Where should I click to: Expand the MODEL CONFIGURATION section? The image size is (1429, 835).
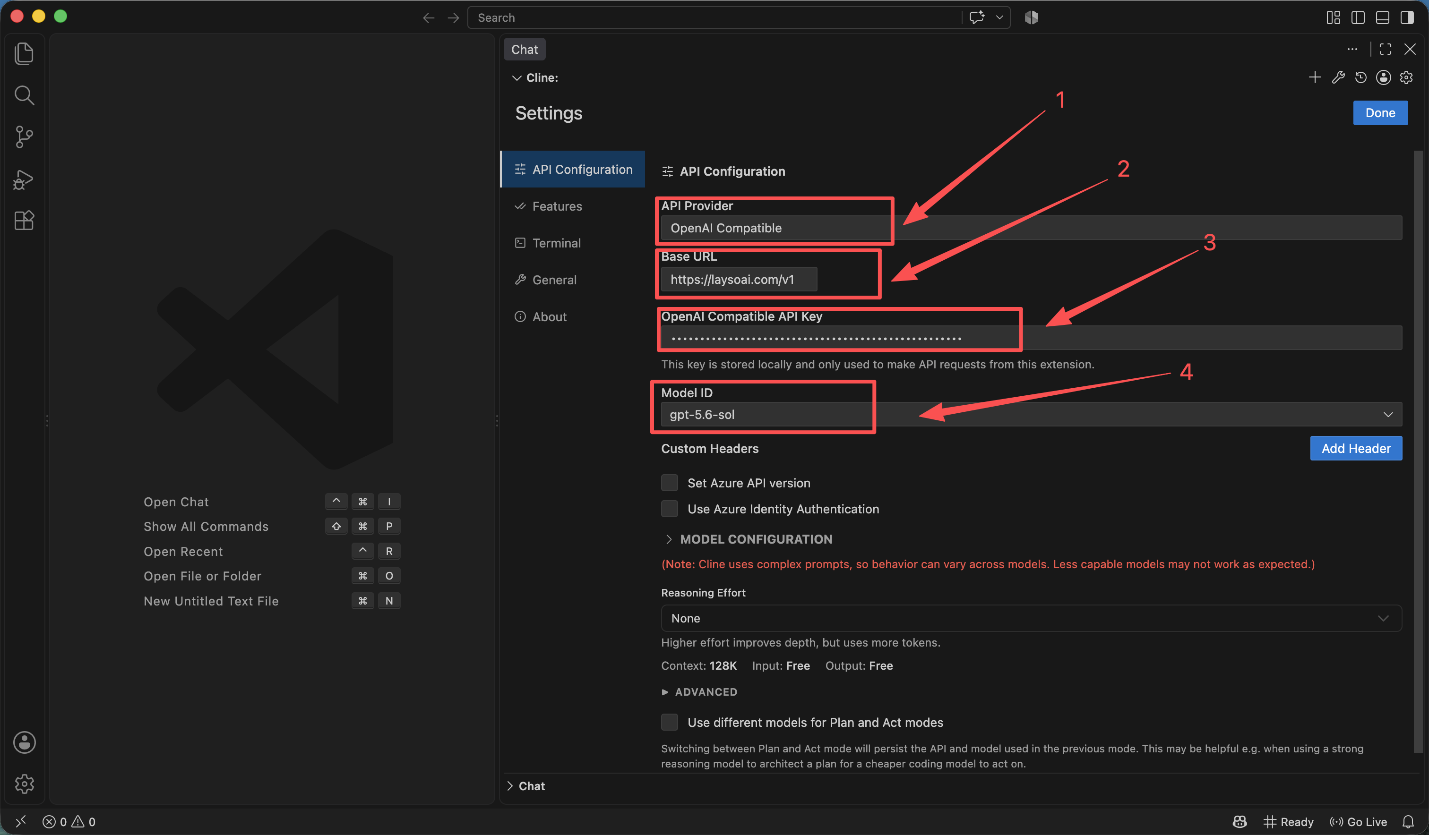coord(749,539)
